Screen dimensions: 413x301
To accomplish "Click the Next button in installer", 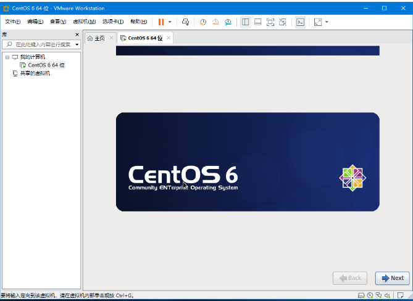I will pos(392,278).
